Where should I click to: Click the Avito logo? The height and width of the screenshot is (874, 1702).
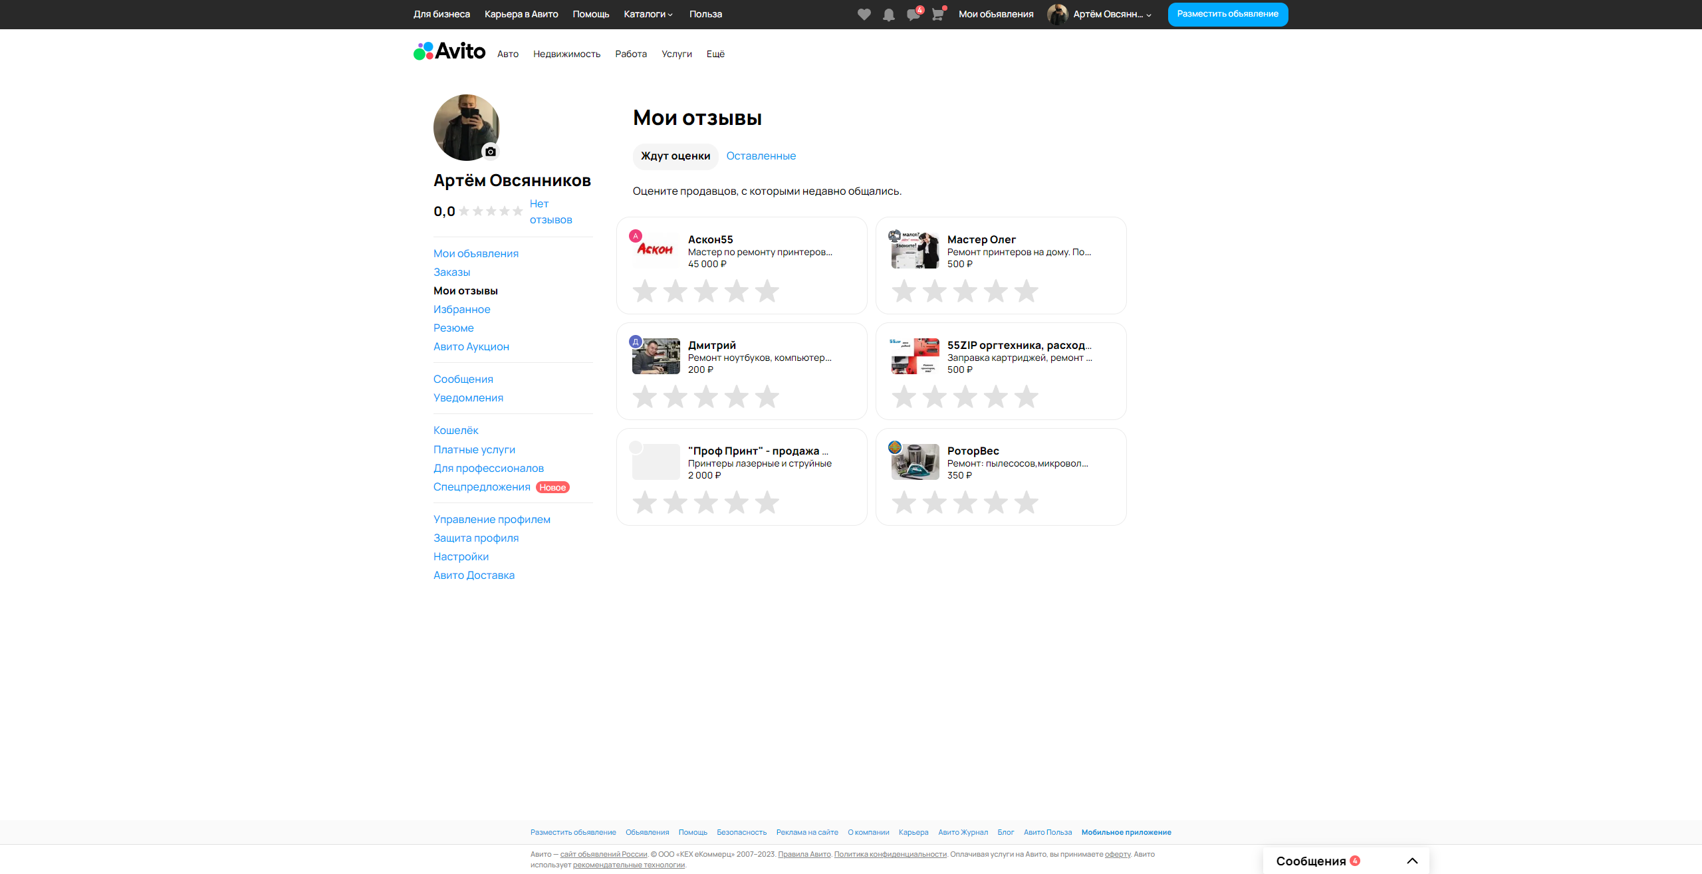pyautogui.click(x=449, y=51)
